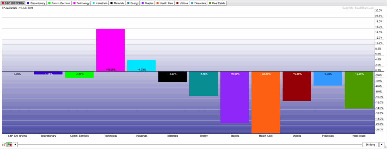Switch to line performance chart mode icon
The height and width of the screenshot is (149, 387).
click(4, 144)
